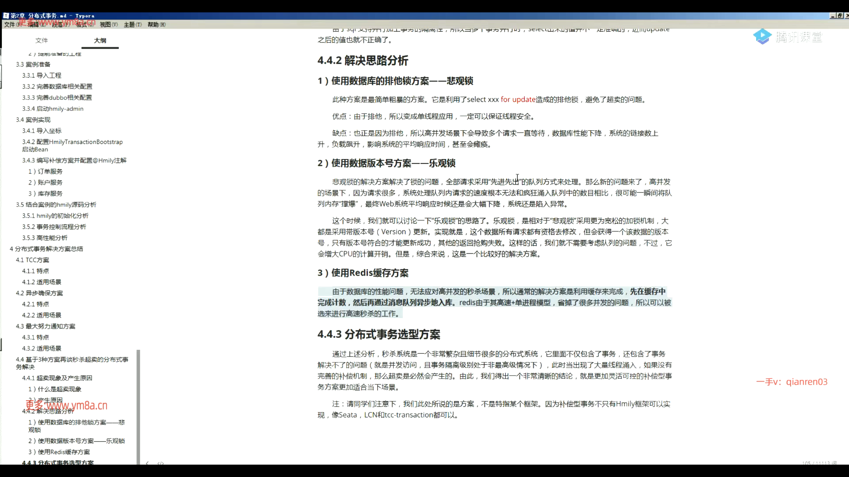
Task: Toggle source code mode icon
Action: tap(161, 463)
